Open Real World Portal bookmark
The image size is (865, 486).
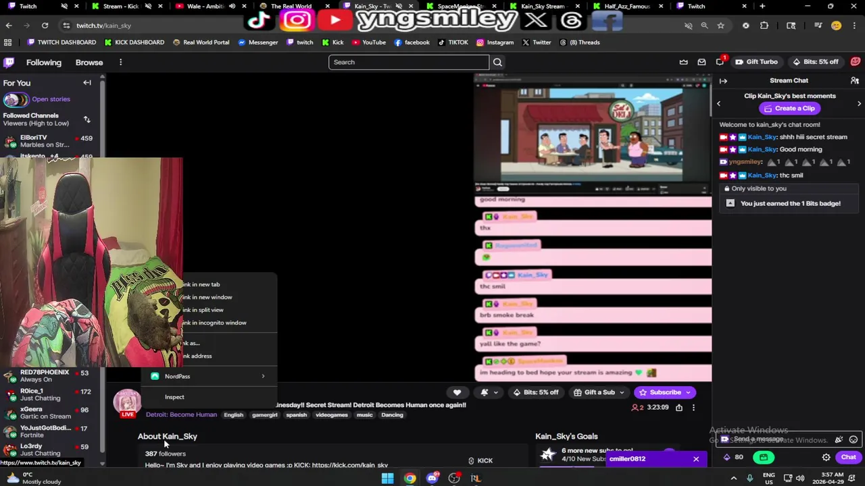pyautogui.click(x=201, y=42)
